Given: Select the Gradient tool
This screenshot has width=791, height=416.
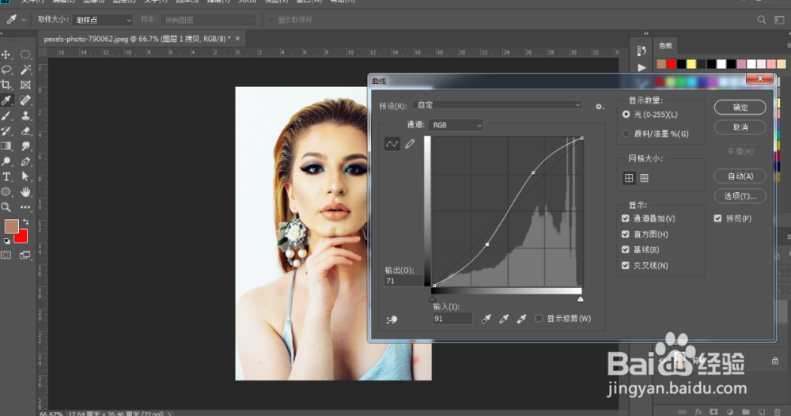Looking at the screenshot, I should pyautogui.click(x=6, y=146).
